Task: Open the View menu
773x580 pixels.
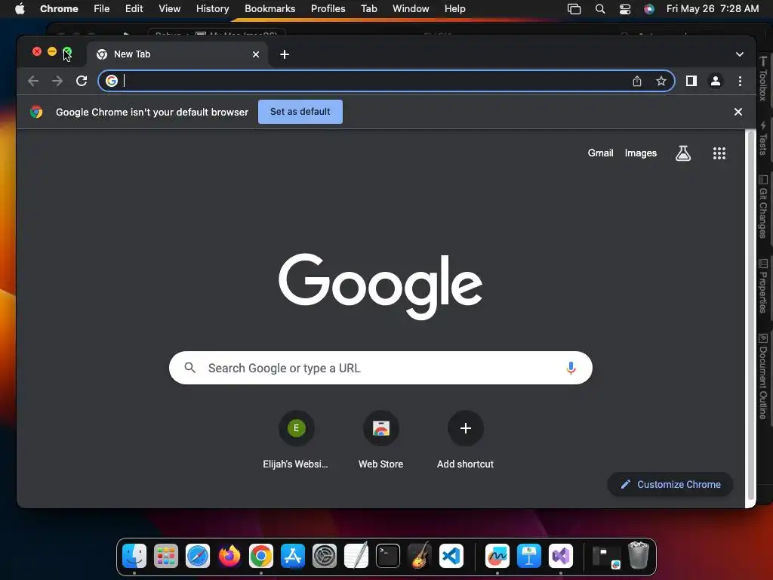Action: coord(169,9)
